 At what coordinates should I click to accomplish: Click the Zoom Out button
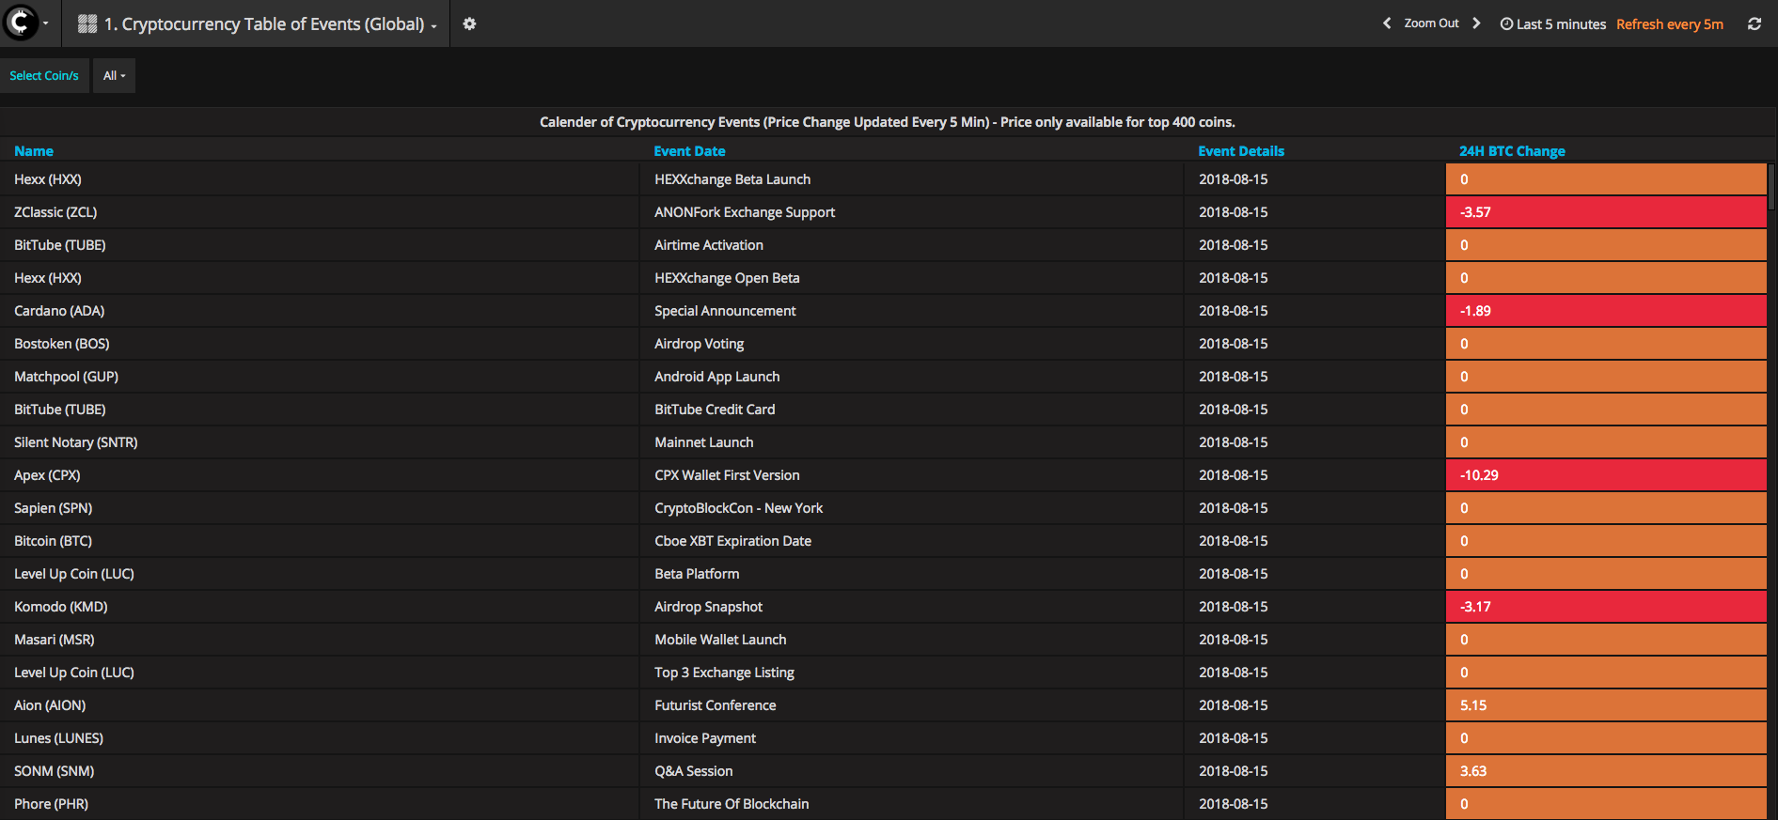click(1431, 23)
